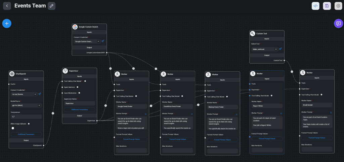This screenshot has width=344, height=162.
Task: Open Format Prompt Values for Report Writer
Action: pos(267,139)
